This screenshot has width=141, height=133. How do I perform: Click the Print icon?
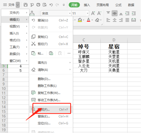pyautogui.click(x=38, y=5)
